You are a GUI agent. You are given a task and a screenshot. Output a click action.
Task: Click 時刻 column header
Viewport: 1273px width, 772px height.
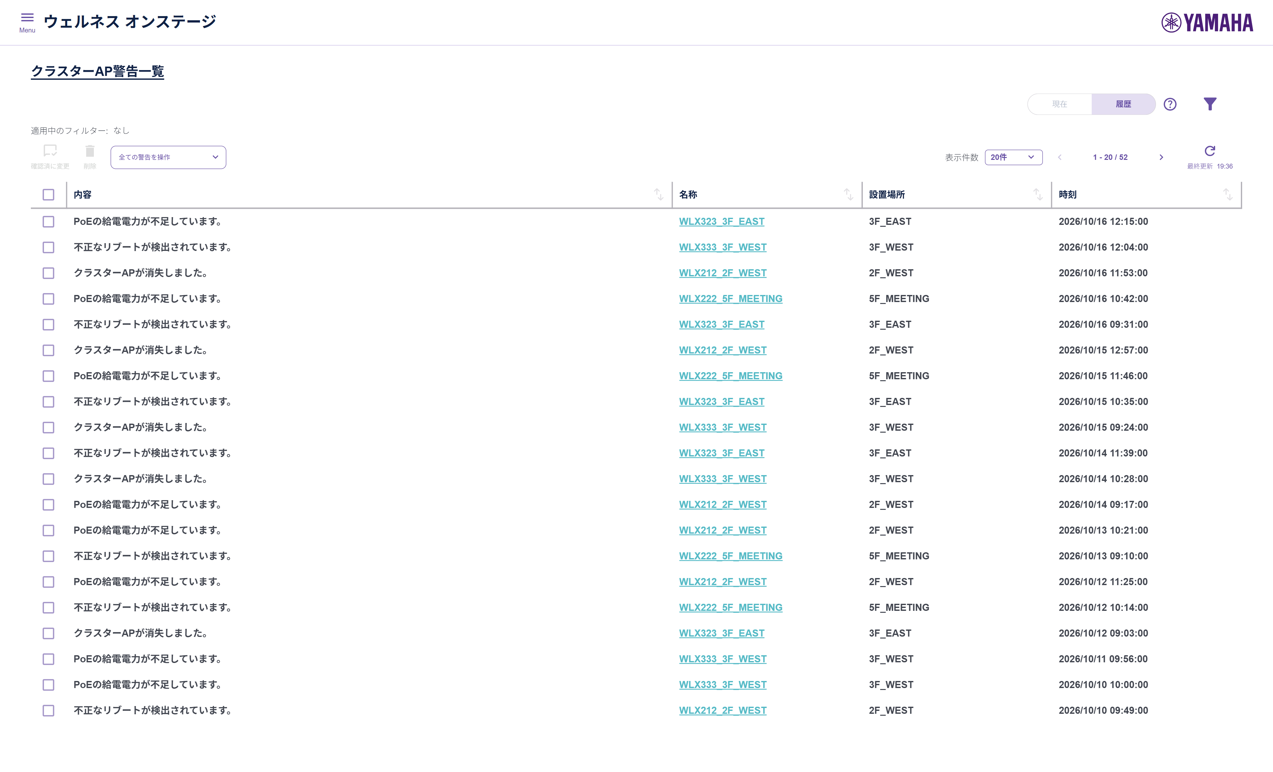coord(1067,194)
